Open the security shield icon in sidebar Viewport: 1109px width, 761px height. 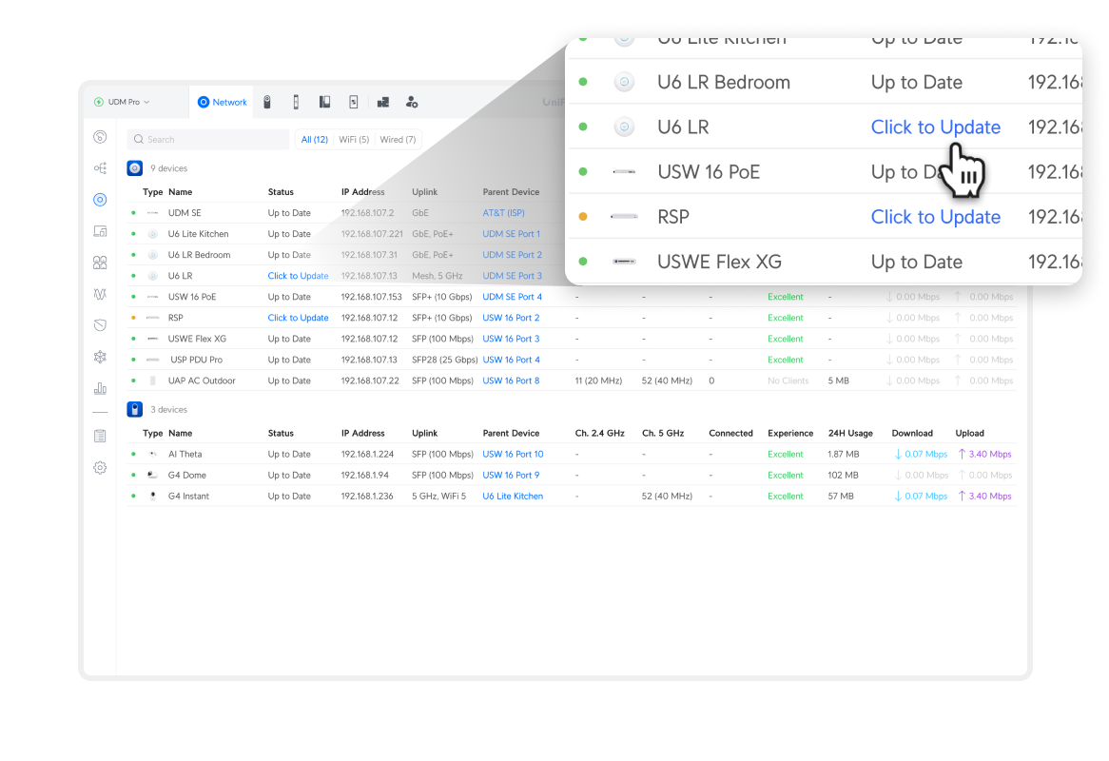(x=100, y=325)
